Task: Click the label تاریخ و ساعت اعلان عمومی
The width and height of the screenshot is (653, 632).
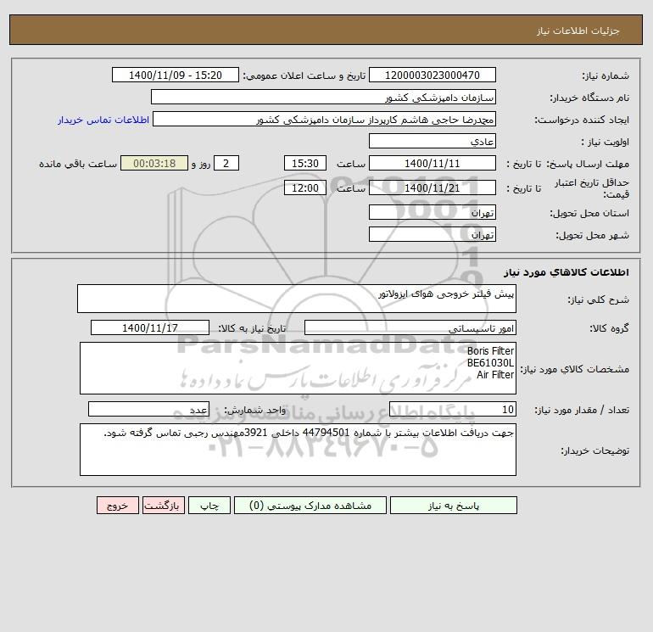Action: click(304, 76)
